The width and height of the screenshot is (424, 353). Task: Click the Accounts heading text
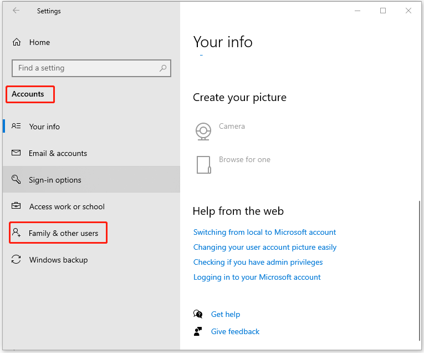coord(28,94)
